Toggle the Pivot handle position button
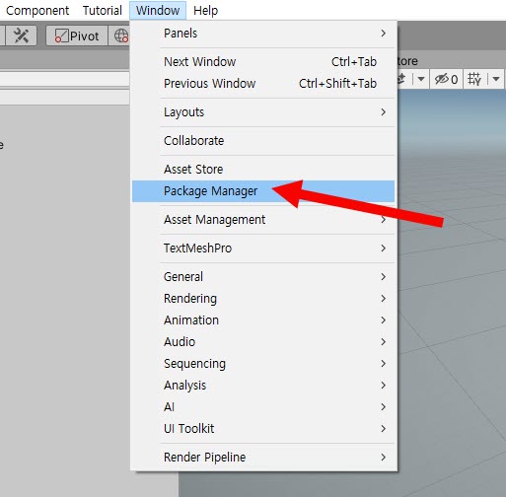 (77, 35)
